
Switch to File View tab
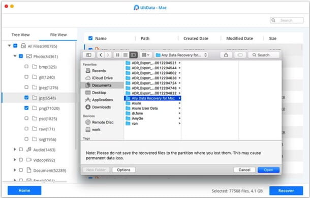[x=58, y=35]
